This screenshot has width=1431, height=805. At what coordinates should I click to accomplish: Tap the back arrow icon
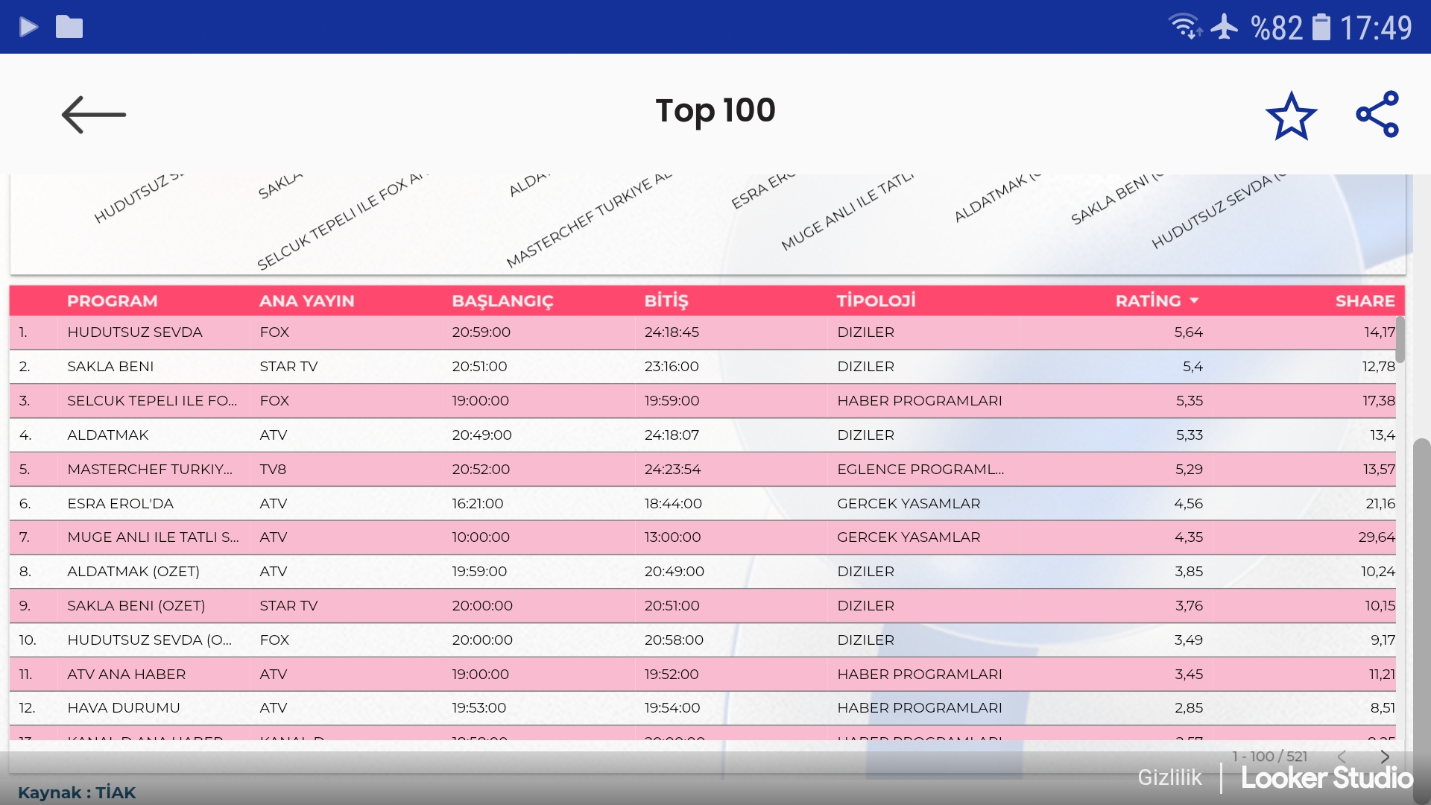[94, 115]
